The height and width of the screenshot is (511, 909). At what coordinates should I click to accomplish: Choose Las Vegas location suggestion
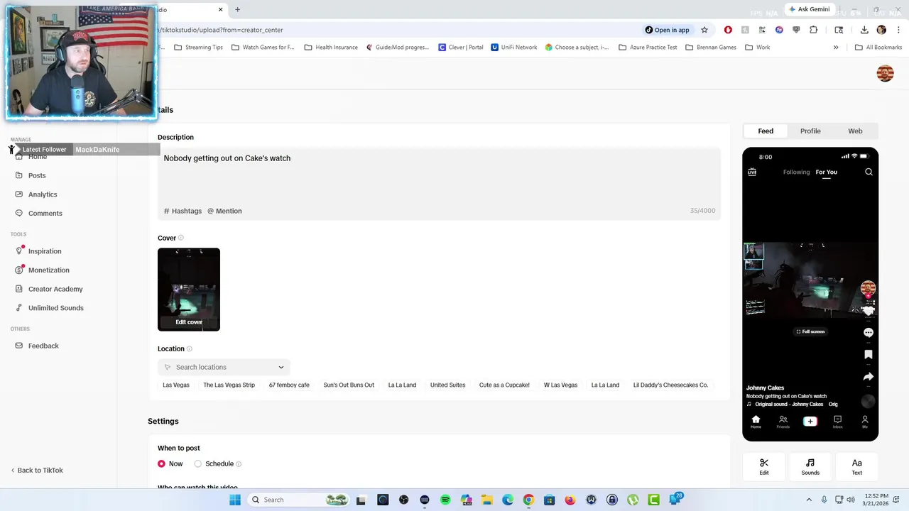click(176, 385)
